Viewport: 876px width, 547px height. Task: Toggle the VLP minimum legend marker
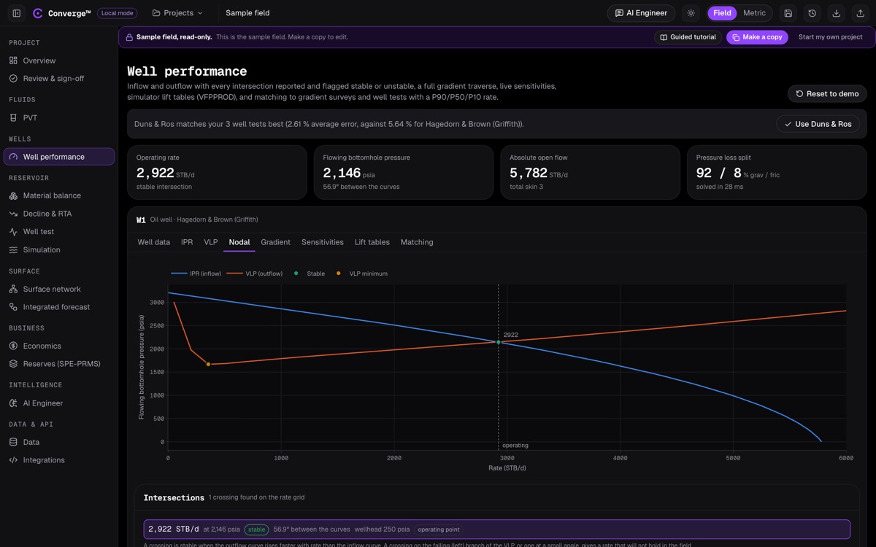pyautogui.click(x=362, y=273)
